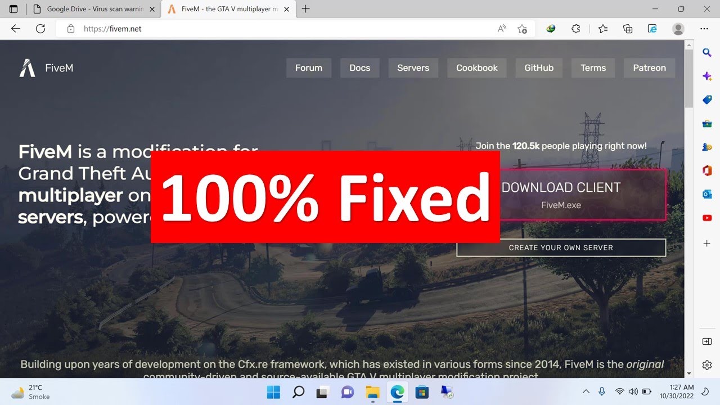Close the FiveM tab
This screenshot has height=405, width=720.
pos(286,9)
